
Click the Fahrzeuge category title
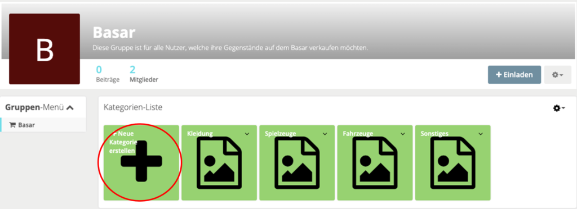click(x=358, y=134)
